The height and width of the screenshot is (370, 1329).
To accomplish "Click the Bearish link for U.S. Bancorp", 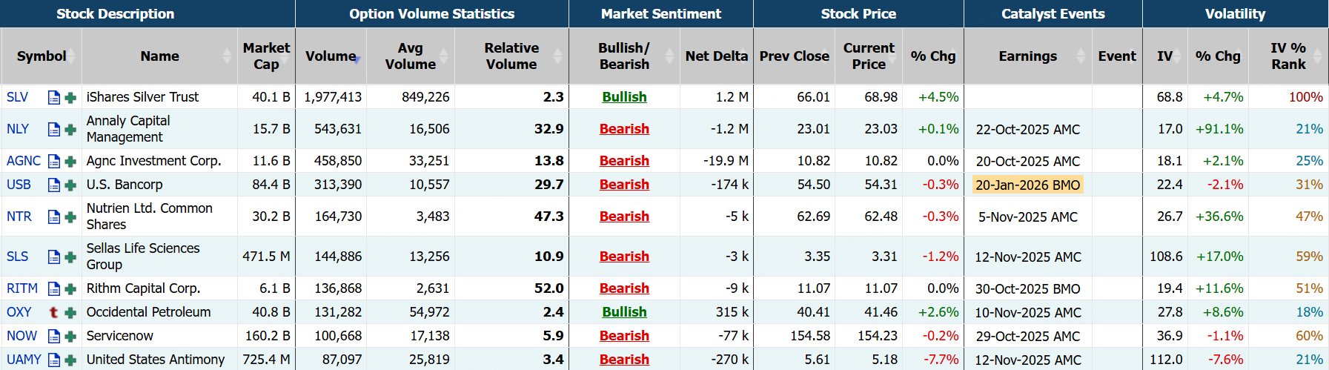I will [x=624, y=185].
